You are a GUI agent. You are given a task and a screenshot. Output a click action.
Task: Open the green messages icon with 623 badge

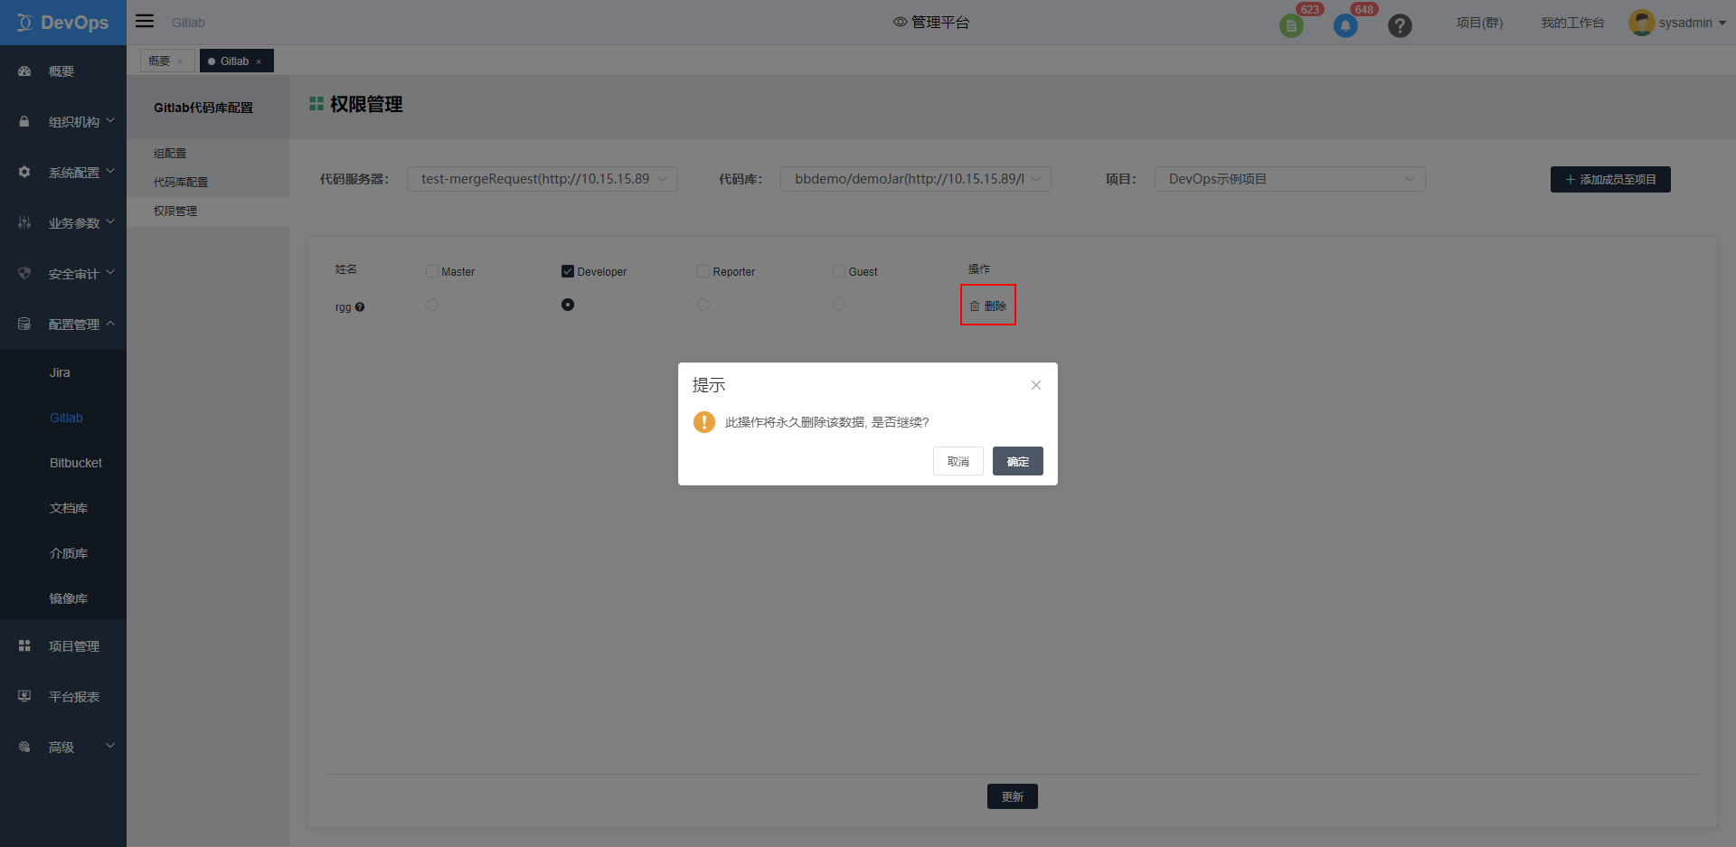pyautogui.click(x=1291, y=25)
